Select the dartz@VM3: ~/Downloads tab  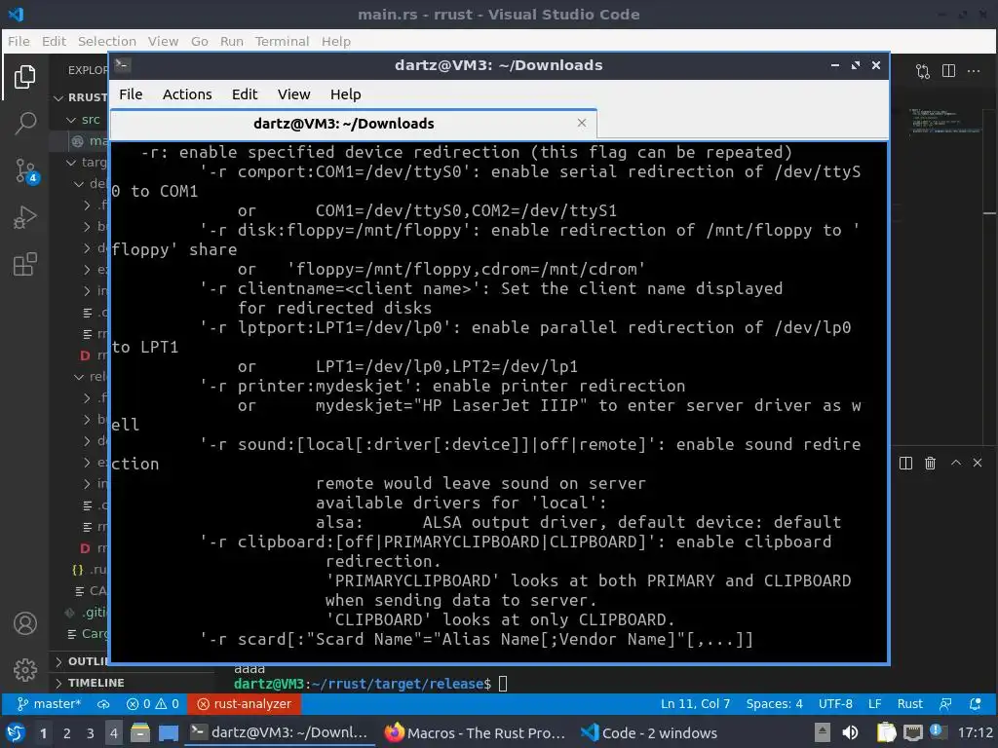pos(353,124)
